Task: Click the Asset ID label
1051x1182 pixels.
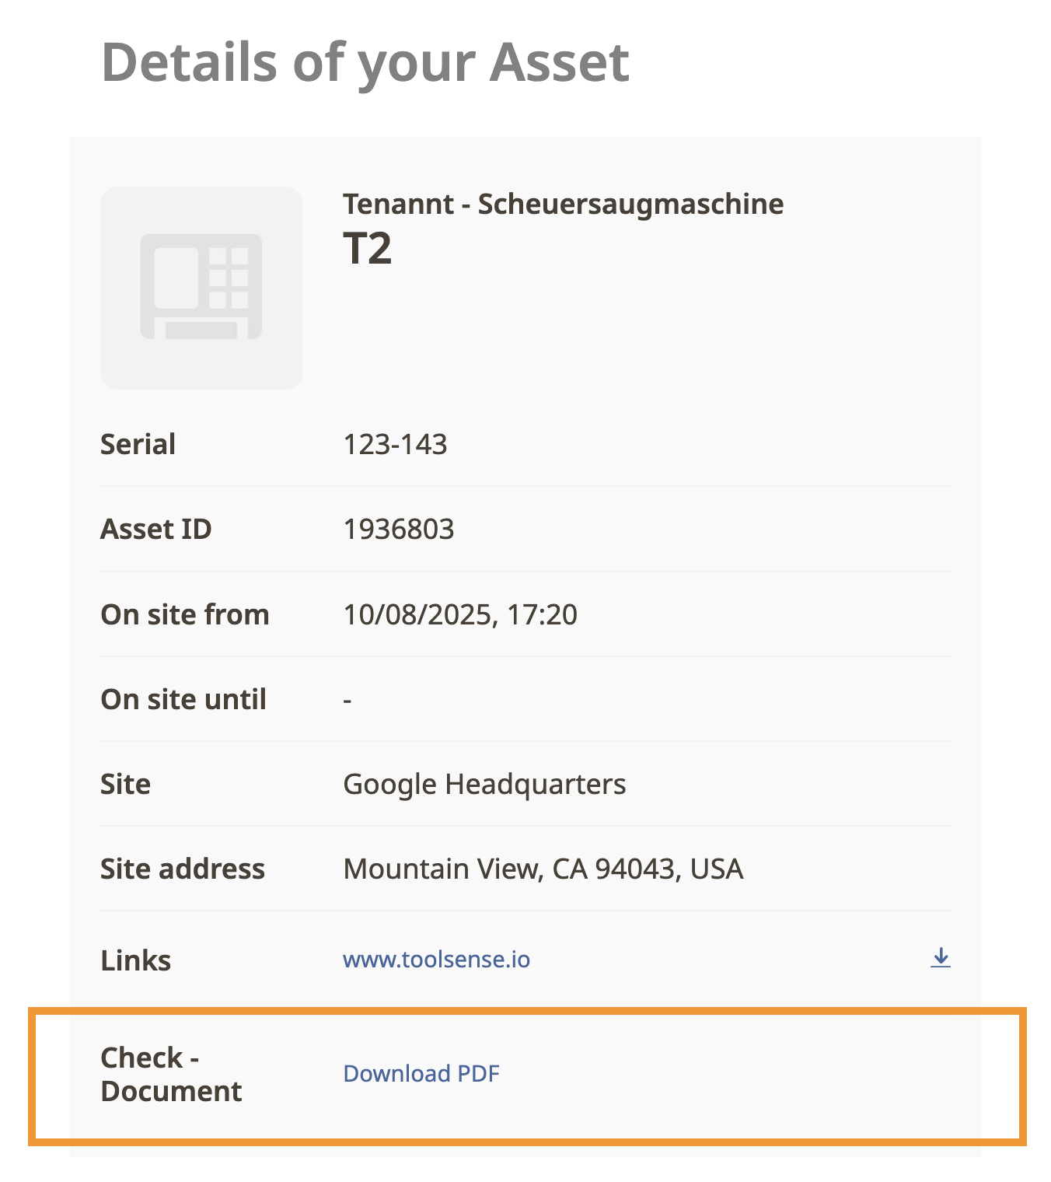Action: [x=155, y=529]
